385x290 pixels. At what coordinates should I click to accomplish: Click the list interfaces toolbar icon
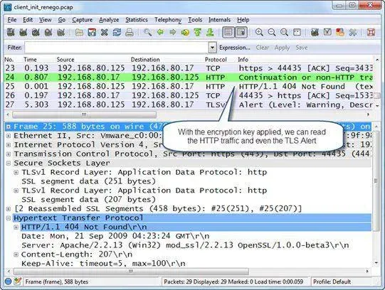[x=11, y=33]
